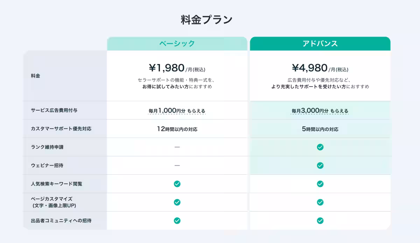The height and width of the screenshot is (243, 420).
Task: Click the アドバンス checkmark for 出品者コミュニティへの招待
Action: 320,221
